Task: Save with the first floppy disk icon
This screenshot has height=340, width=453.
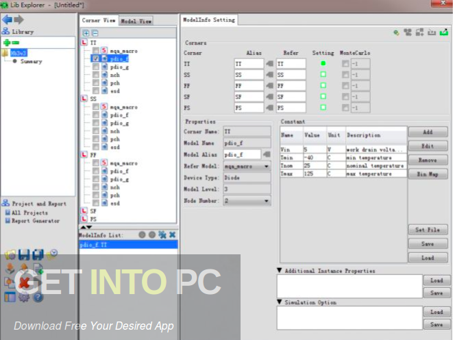Action: 24,255
